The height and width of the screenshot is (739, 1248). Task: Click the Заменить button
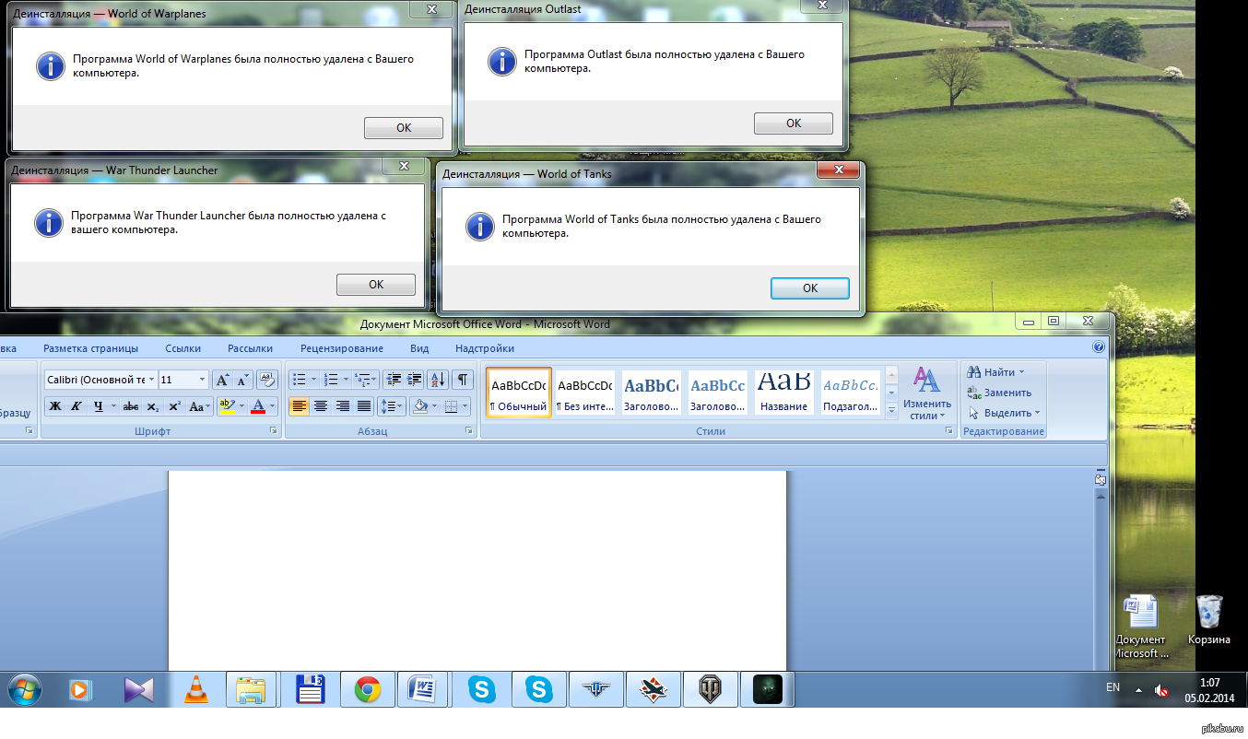tap(999, 393)
